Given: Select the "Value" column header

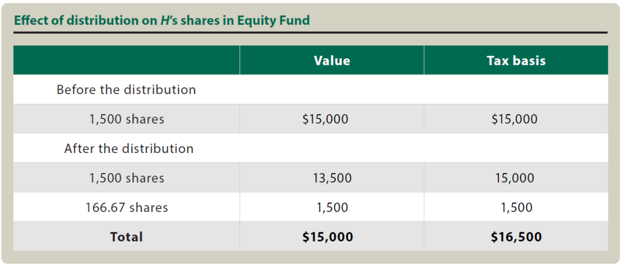Looking at the screenshot, I should [332, 61].
